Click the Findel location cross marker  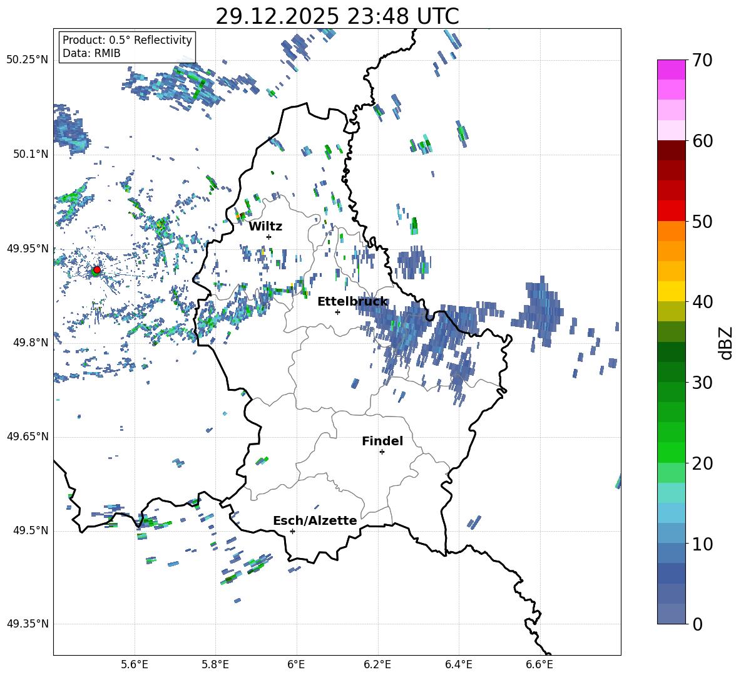pyautogui.click(x=382, y=452)
